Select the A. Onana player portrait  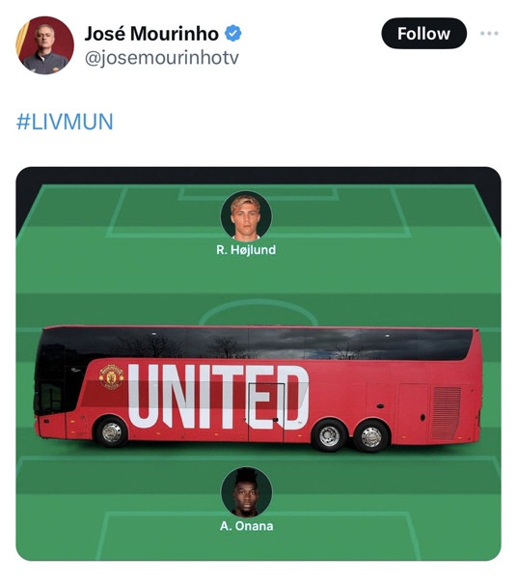246,492
